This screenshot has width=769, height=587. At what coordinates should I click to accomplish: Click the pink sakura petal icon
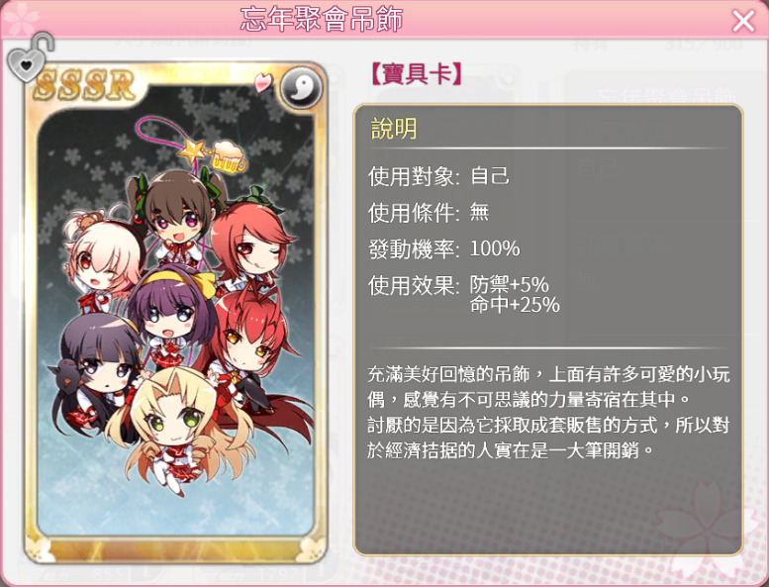coord(263,82)
